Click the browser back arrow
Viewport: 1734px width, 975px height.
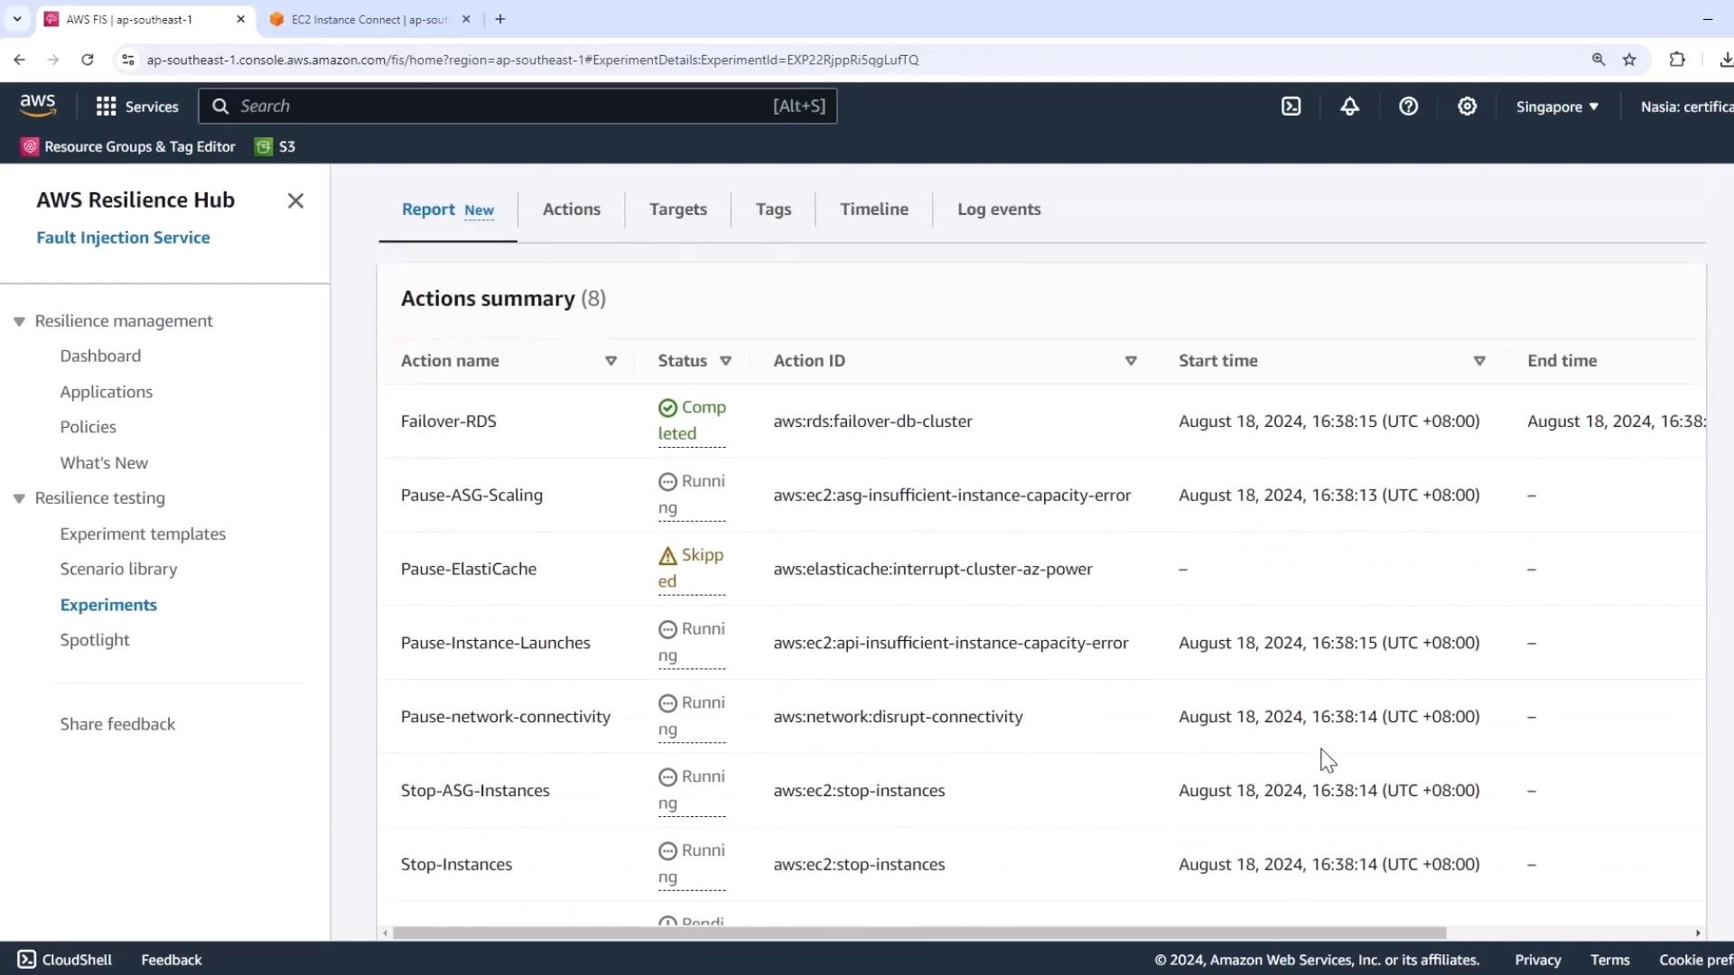pyautogui.click(x=20, y=60)
